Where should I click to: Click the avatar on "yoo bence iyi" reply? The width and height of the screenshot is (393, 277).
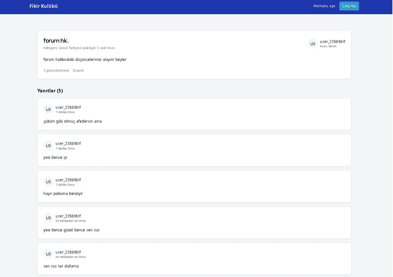tap(48, 145)
